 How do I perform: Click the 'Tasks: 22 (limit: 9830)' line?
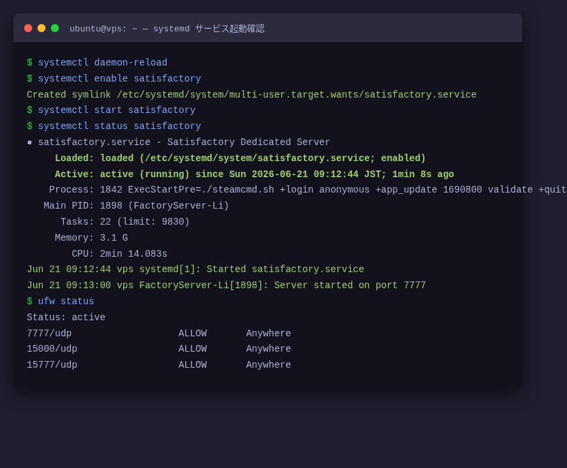click(x=125, y=221)
